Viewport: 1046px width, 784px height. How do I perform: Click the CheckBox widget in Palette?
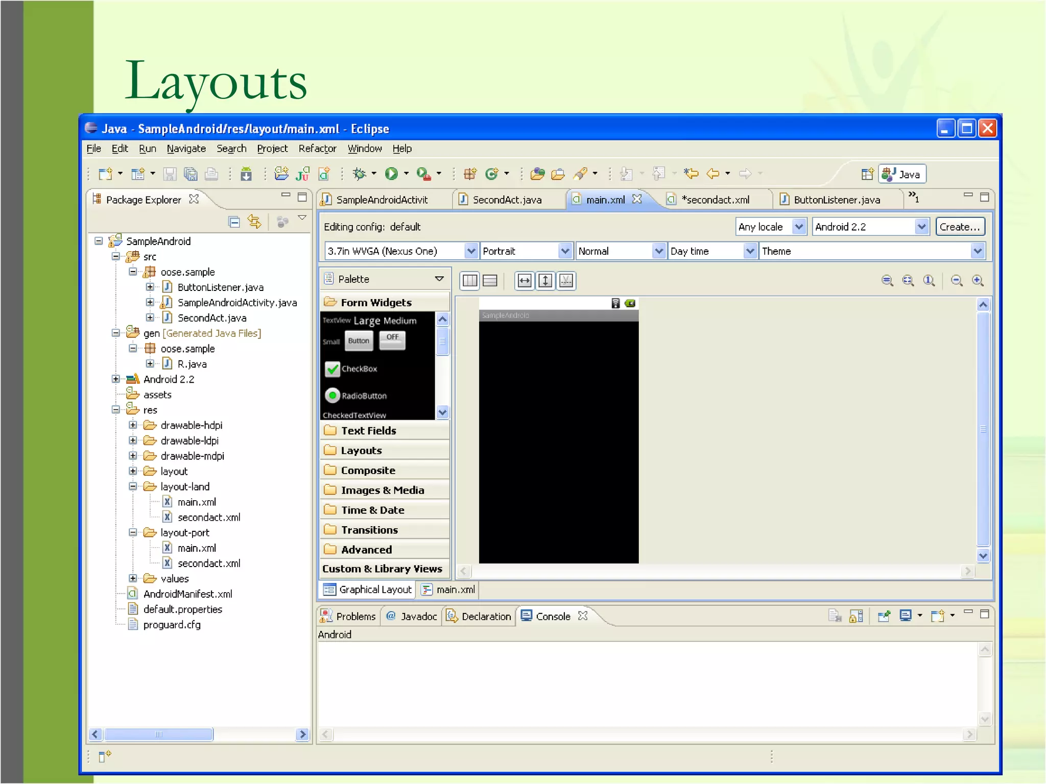tap(351, 369)
